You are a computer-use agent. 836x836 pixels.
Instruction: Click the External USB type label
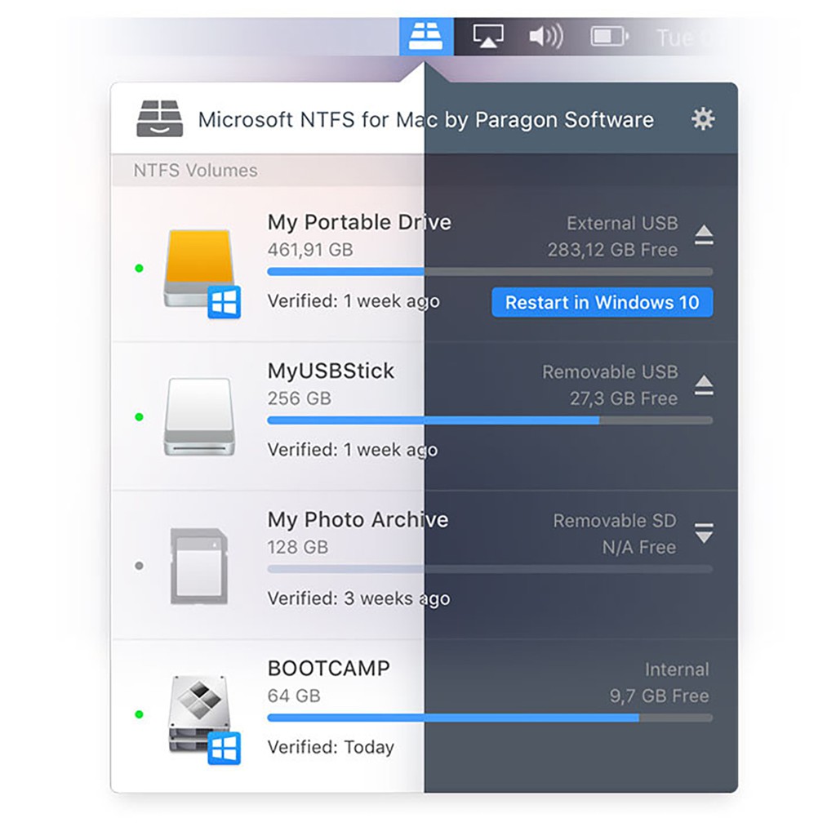coord(622,224)
